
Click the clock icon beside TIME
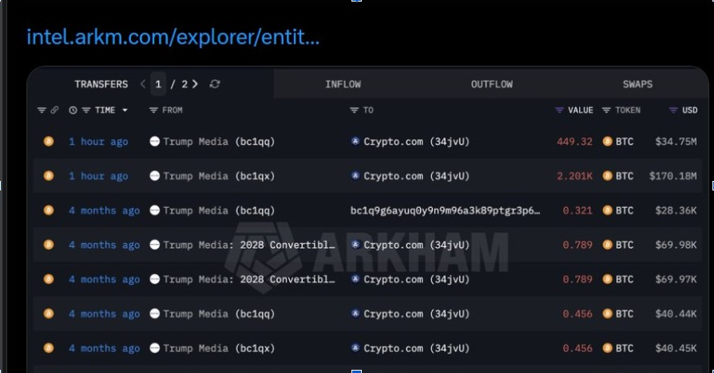coord(73,110)
